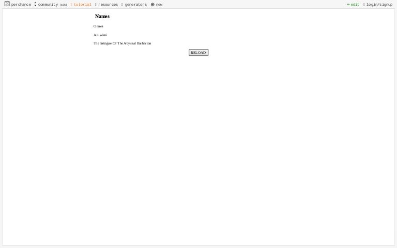Screen dimensions: 397x248
Task: Click the circled plus icon for new
Action: [152, 5]
